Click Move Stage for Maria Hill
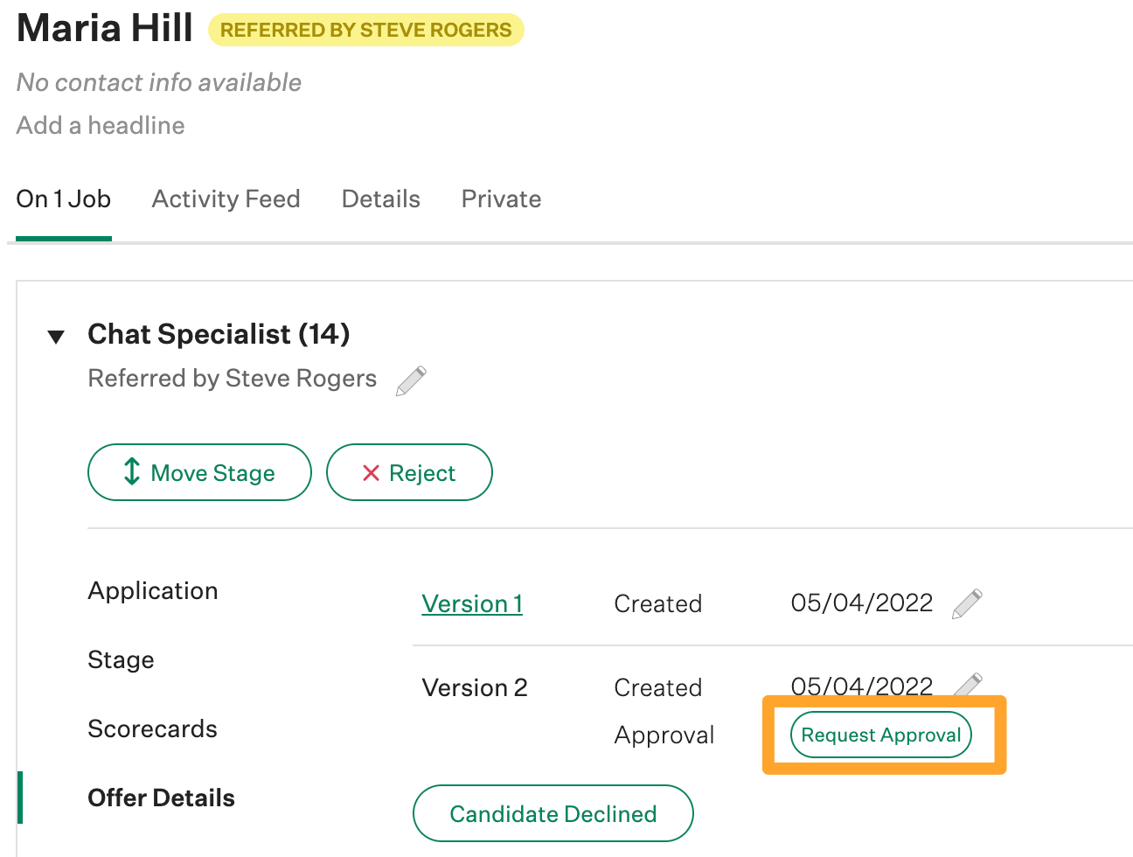This screenshot has height=857, width=1133. click(199, 472)
